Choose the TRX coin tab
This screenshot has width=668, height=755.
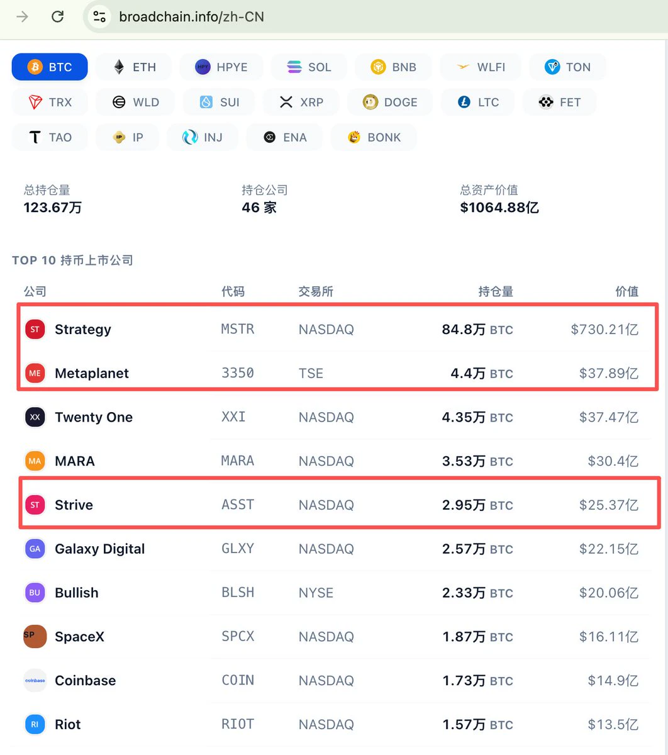[x=50, y=102]
